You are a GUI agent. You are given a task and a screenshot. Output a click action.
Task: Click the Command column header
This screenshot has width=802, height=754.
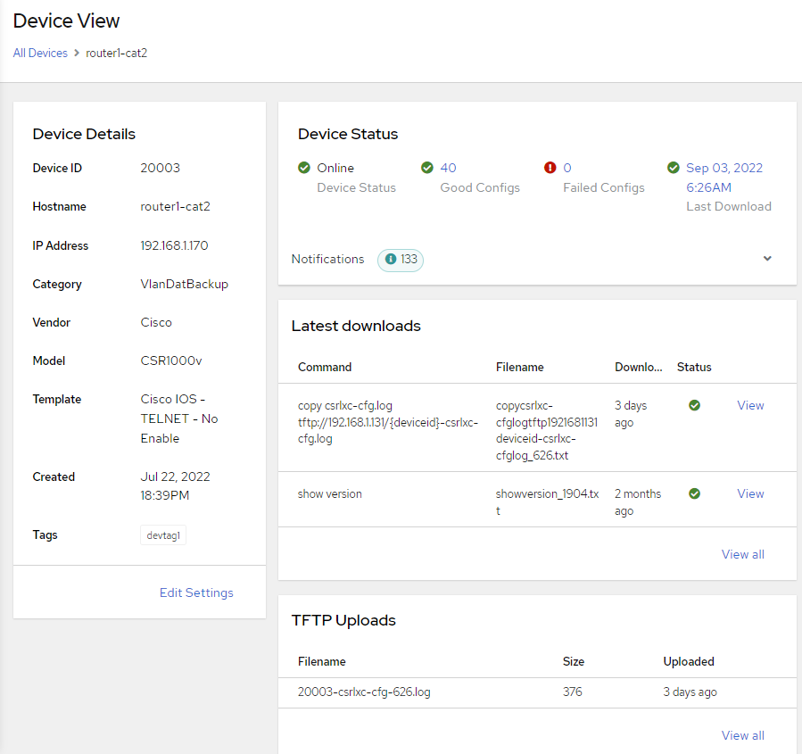pyautogui.click(x=325, y=367)
